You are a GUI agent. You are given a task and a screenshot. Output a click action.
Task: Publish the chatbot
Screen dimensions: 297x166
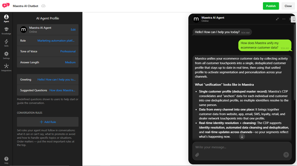coord(271,6)
